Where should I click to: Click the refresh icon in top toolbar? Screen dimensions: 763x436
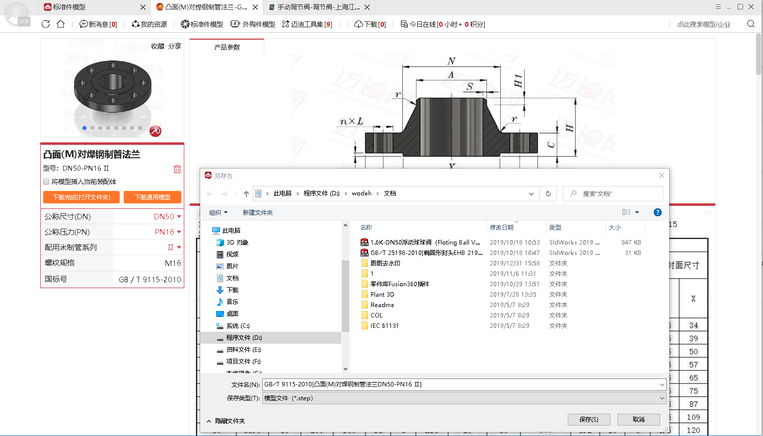tap(46, 24)
